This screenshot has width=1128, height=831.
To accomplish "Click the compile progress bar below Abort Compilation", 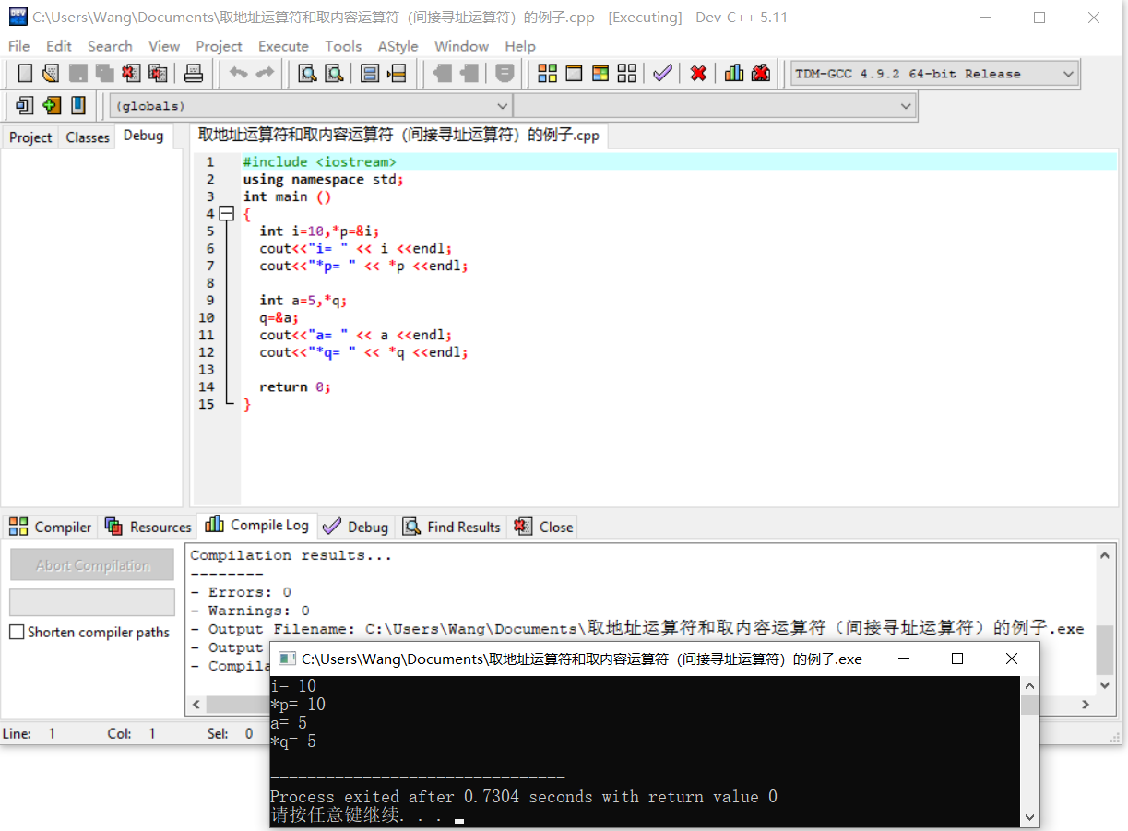I will click(x=92, y=602).
